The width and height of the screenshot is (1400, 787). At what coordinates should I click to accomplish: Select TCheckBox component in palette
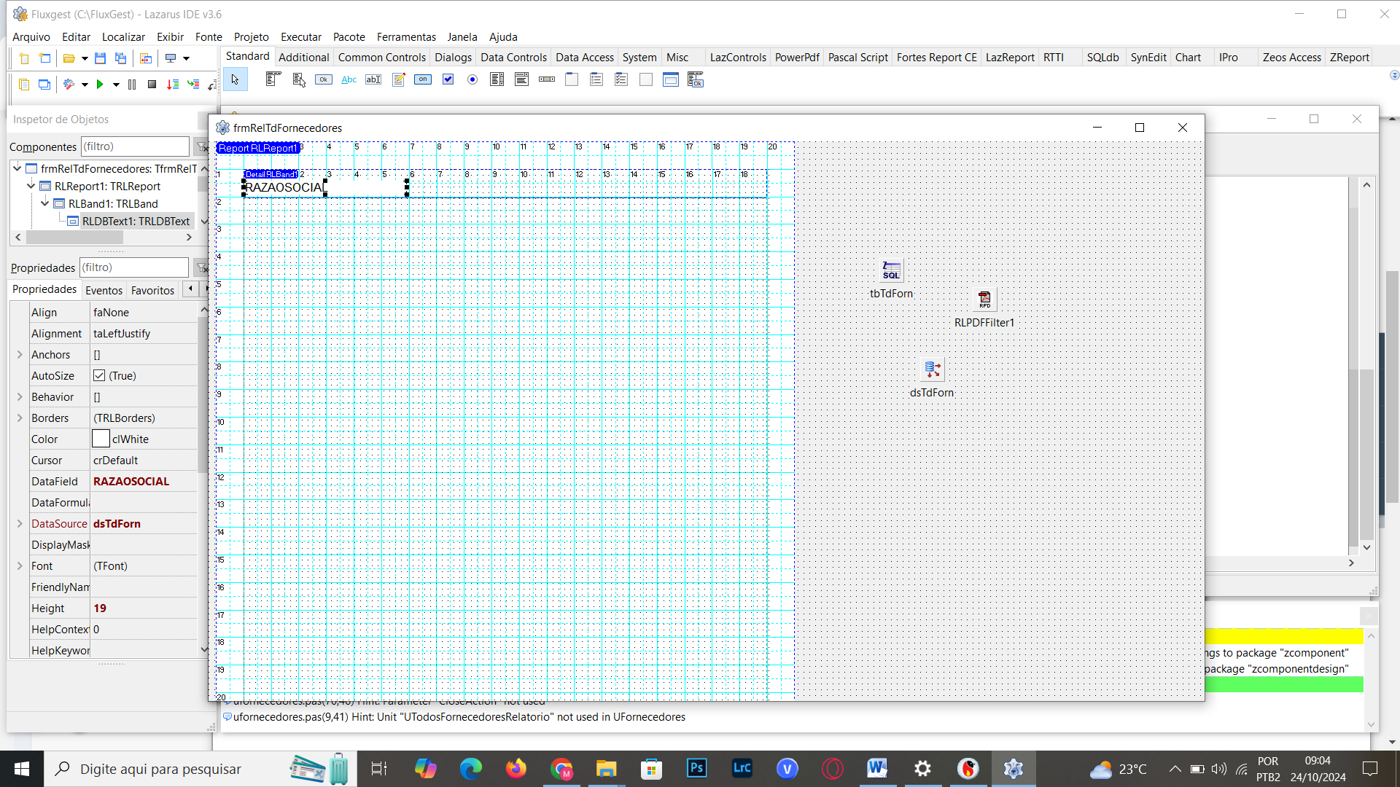click(448, 79)
